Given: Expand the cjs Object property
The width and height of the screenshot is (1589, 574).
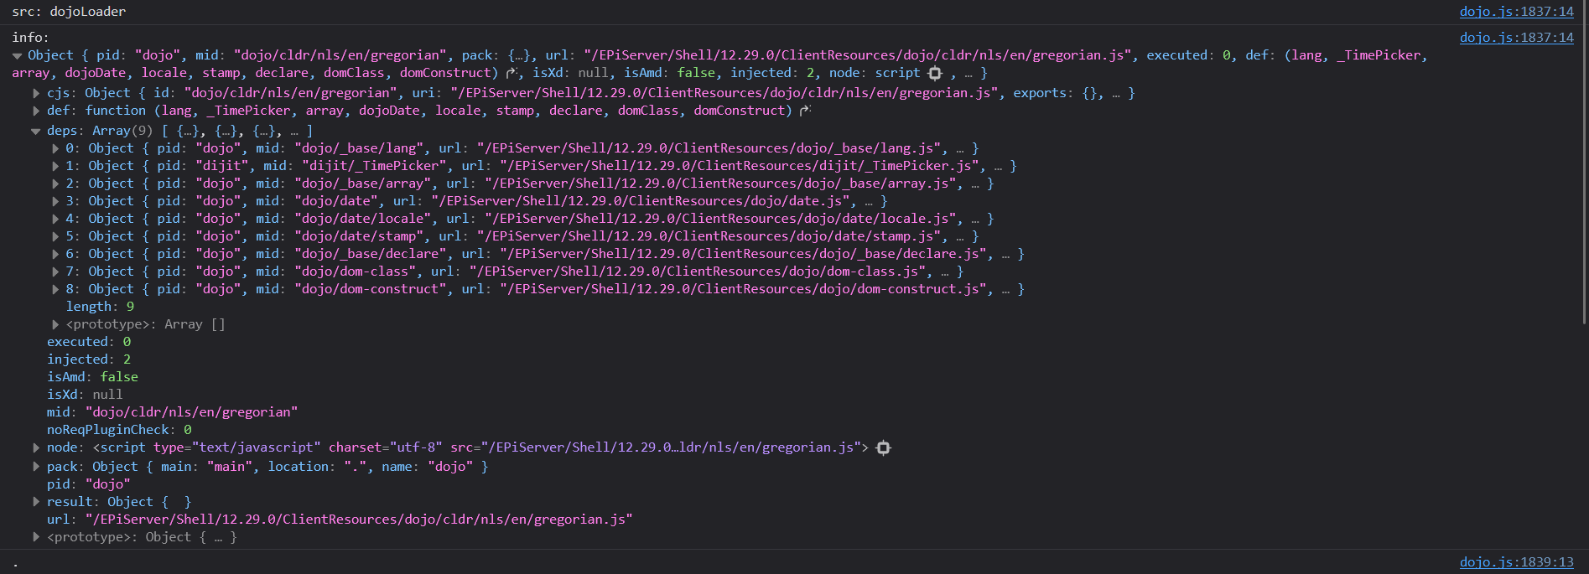Looking at the screenshot, I should click(36, 93).
